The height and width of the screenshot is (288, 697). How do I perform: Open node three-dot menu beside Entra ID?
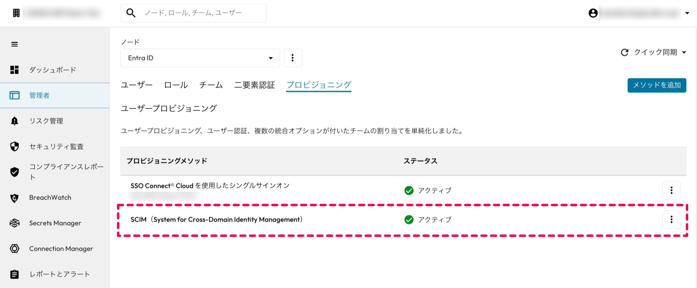tap(292, 58)
